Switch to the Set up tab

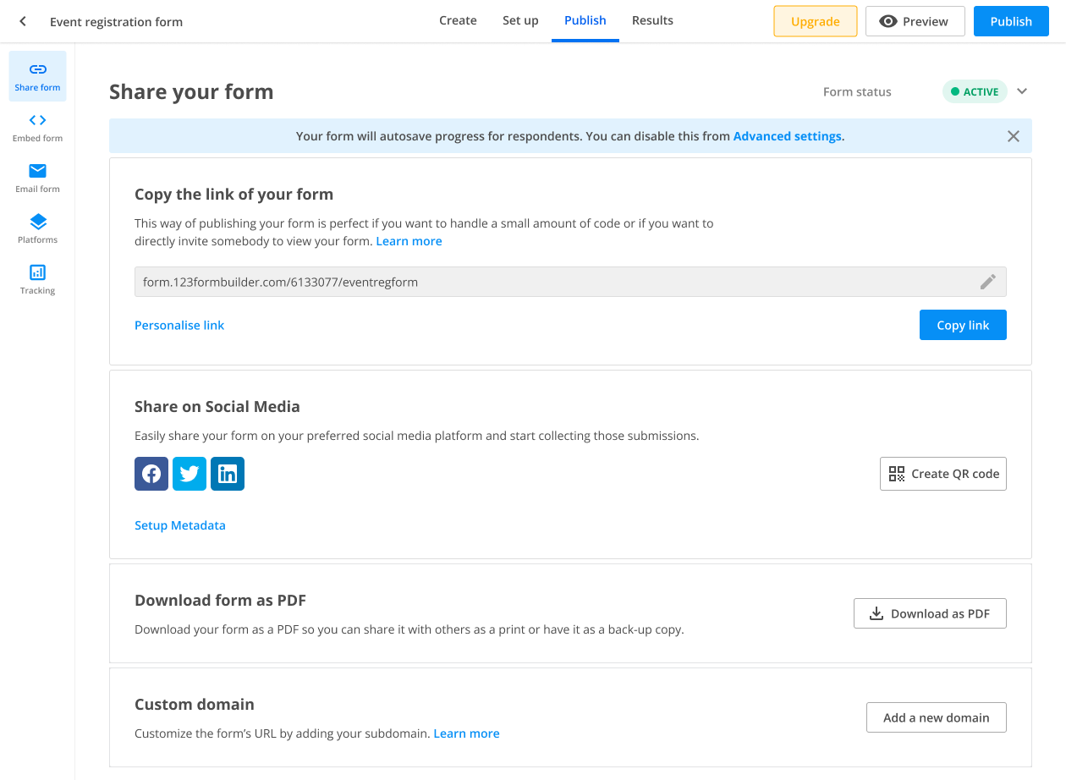click(520, 20)
